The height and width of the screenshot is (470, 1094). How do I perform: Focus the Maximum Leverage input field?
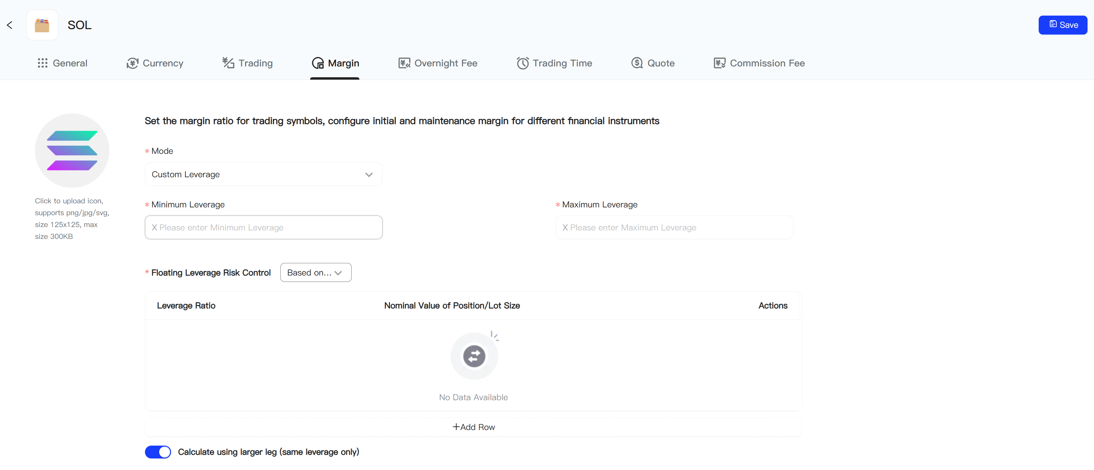pyautogui.click(x=674, y=228)
